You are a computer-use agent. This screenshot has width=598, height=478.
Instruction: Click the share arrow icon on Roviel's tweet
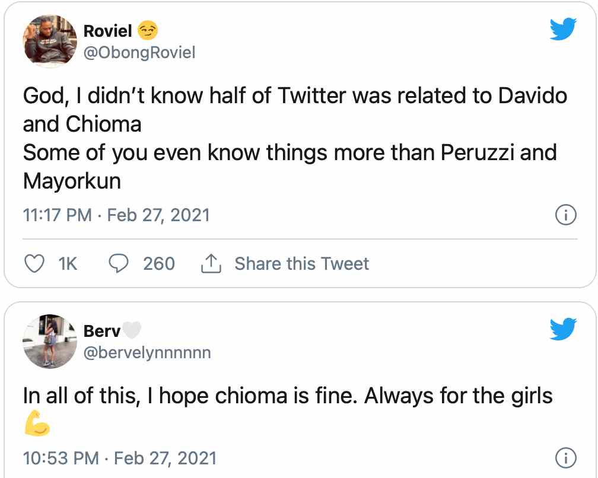(x=211, y=265)
